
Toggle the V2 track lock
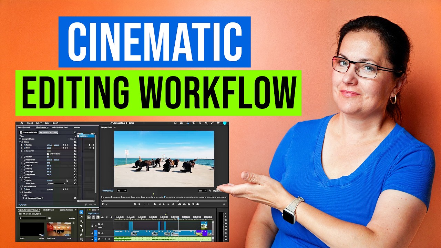pos(92,226)
